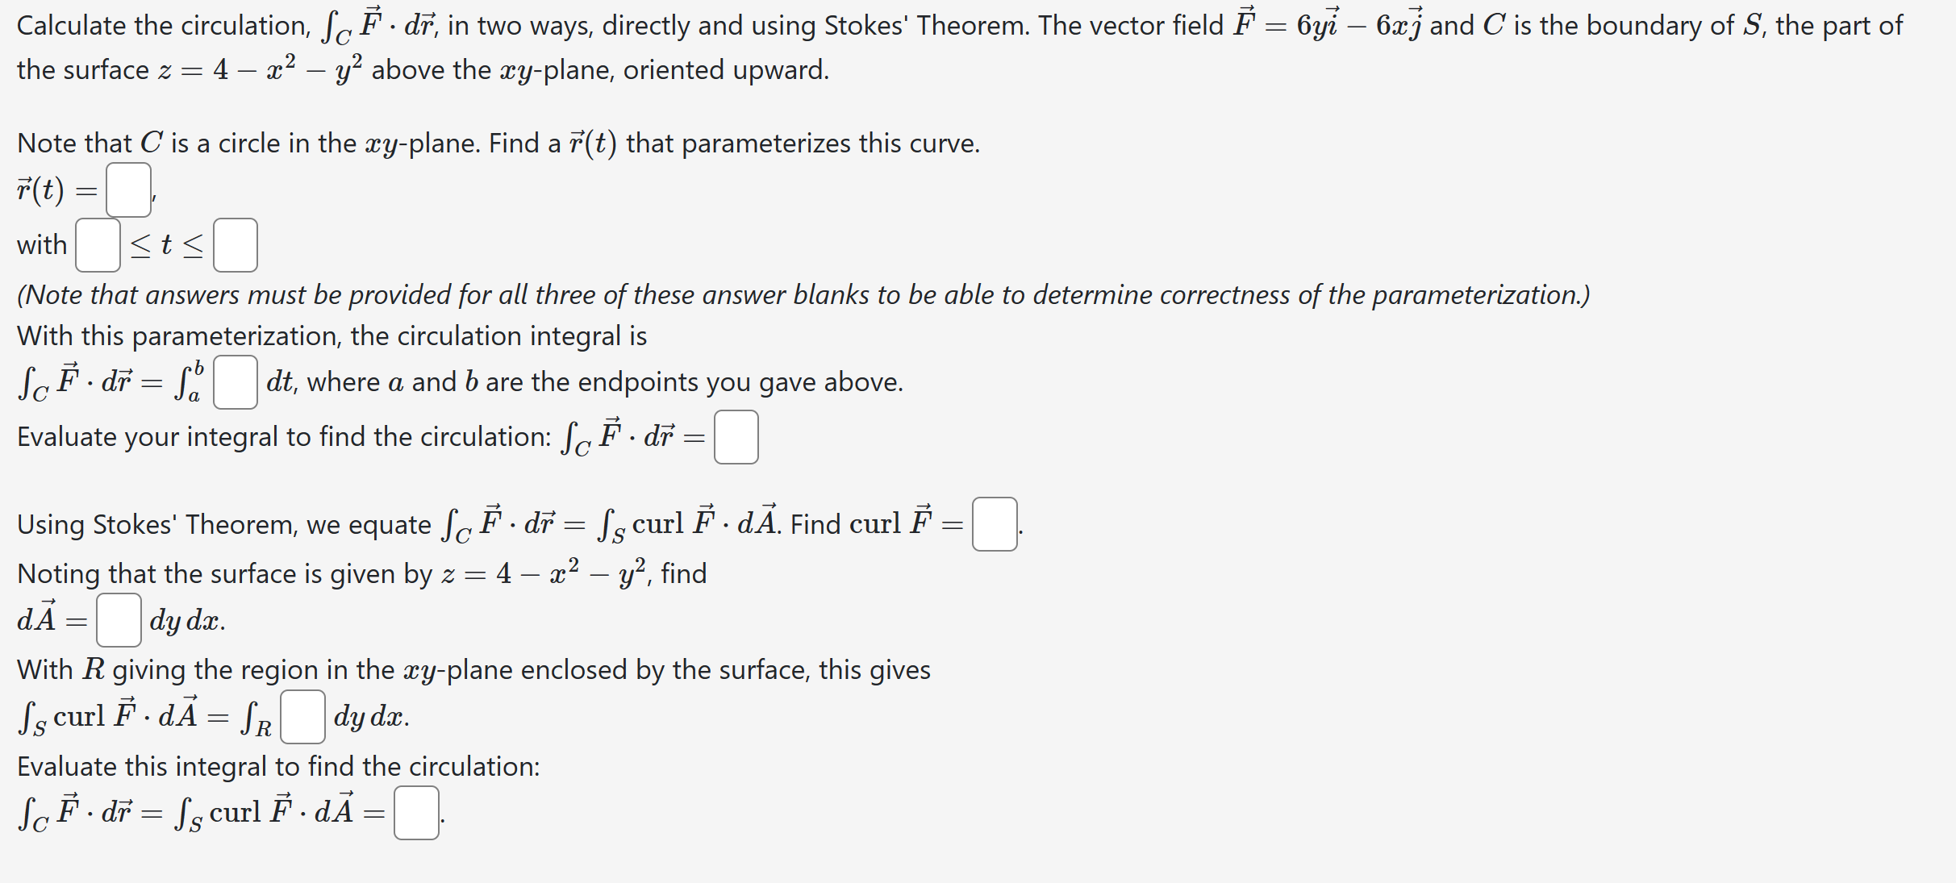
Task: Click the integrand box after the R integral
Action: [302, 717]
